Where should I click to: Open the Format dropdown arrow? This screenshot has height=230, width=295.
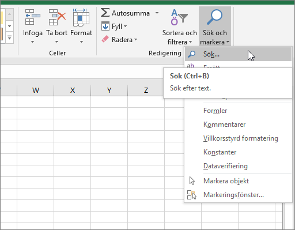point(81,42)
